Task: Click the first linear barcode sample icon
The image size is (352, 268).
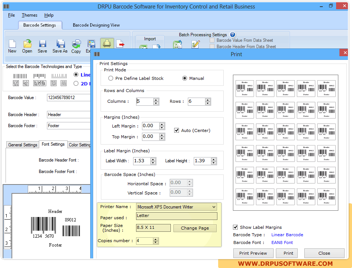Action: point(20,76)
